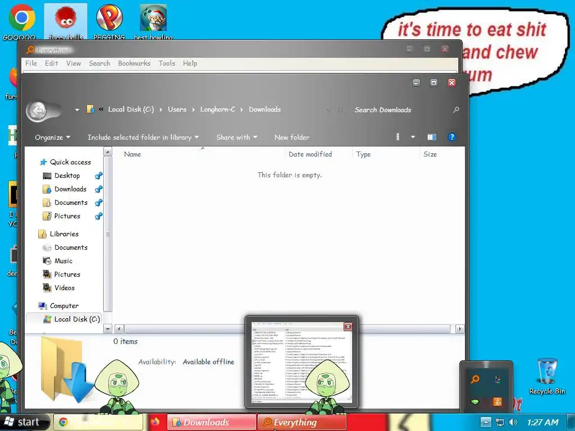575x431 pixels.
Task: Open Search menu in Everything window
Action: click(x=99, y=63)
